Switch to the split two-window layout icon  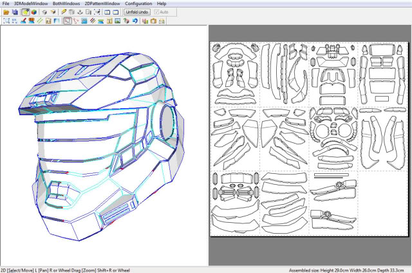click(108, 12)
